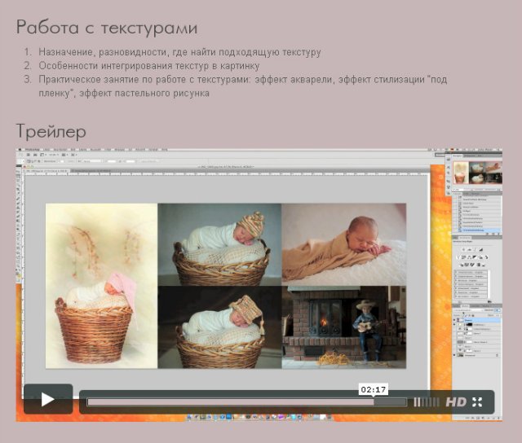
Task: Seek by clicking the video progress bar
Action: 245,401
